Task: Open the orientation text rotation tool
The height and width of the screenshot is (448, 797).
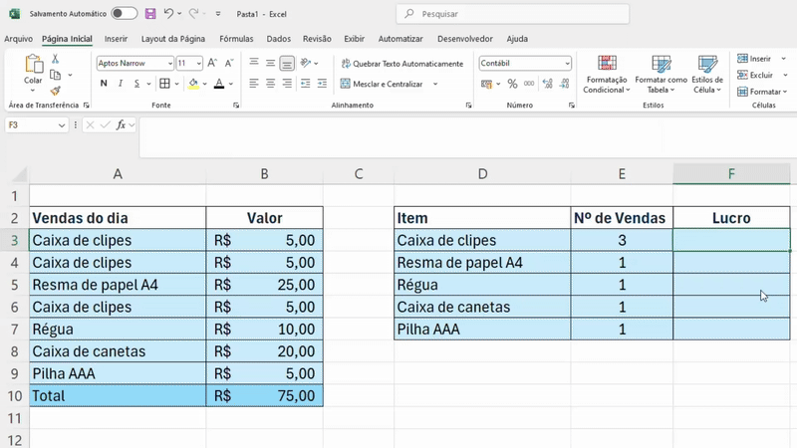Action: point(306,63)
